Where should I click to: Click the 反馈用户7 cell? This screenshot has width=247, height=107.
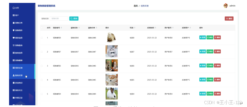pyautogui.click(x=186, y=52)
